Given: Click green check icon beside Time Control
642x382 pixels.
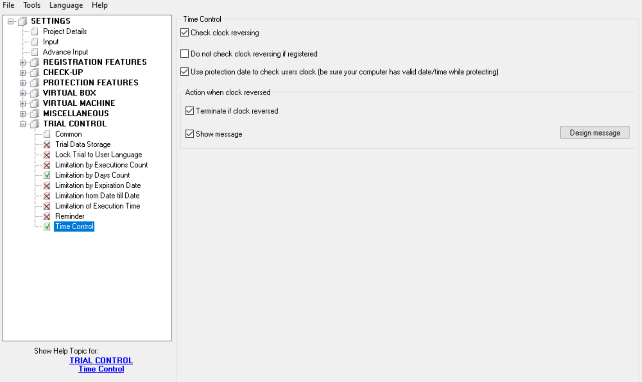Looking at the screenshot, I should click(47, 227).
